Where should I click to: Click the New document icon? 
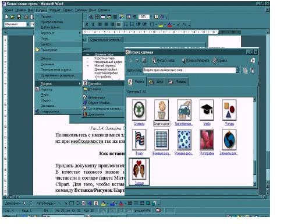(6, 17)
